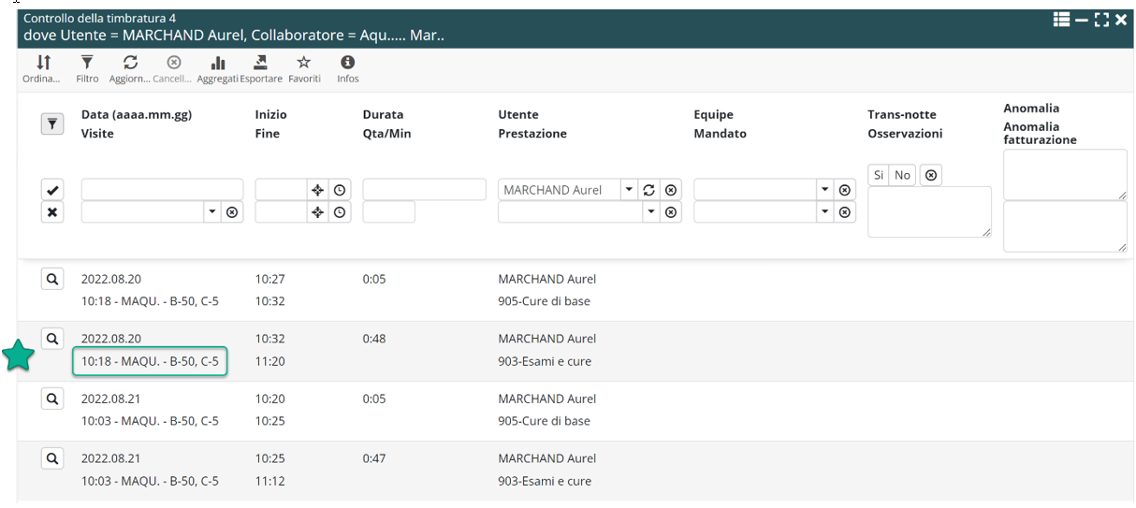Open Favoriti star icon

304,64
